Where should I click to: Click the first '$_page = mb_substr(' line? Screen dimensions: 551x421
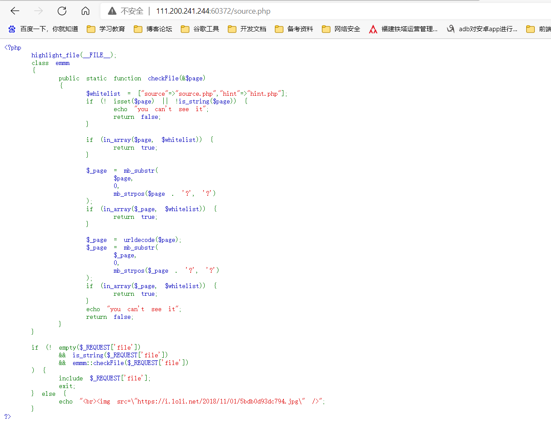click(x=122, y=171)
